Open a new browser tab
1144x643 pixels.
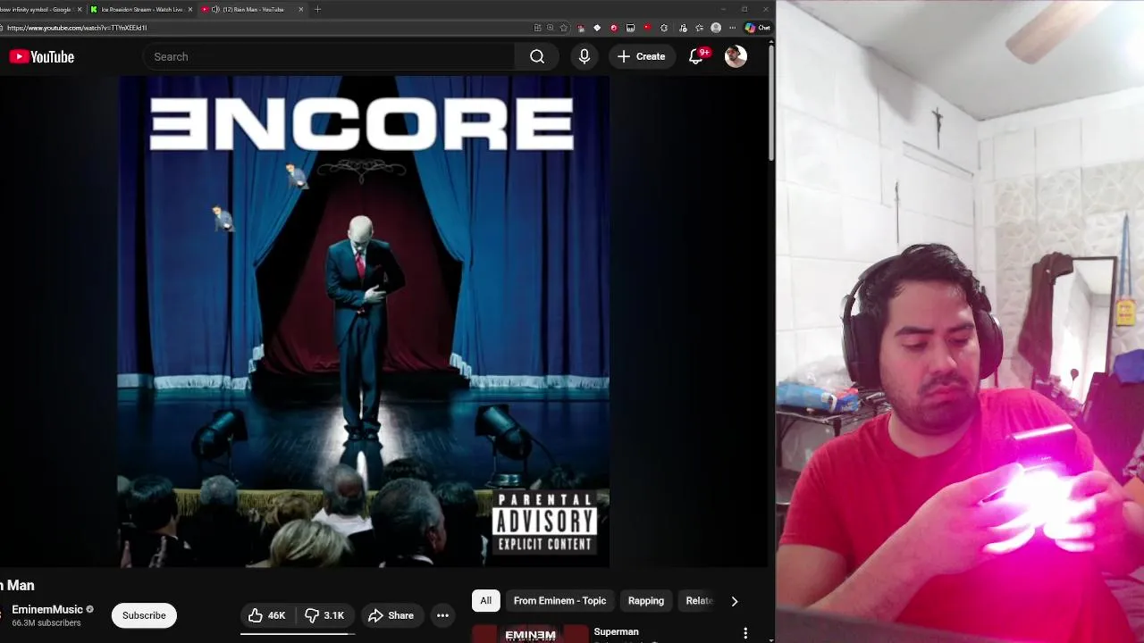click(317, 9)
